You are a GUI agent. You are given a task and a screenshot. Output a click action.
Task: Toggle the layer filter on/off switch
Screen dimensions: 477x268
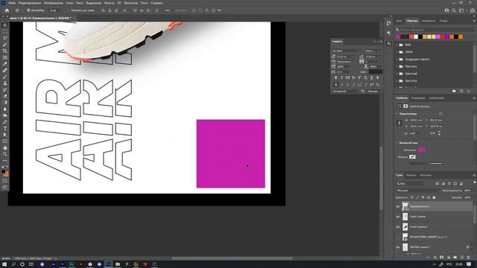tap(475, 182)
